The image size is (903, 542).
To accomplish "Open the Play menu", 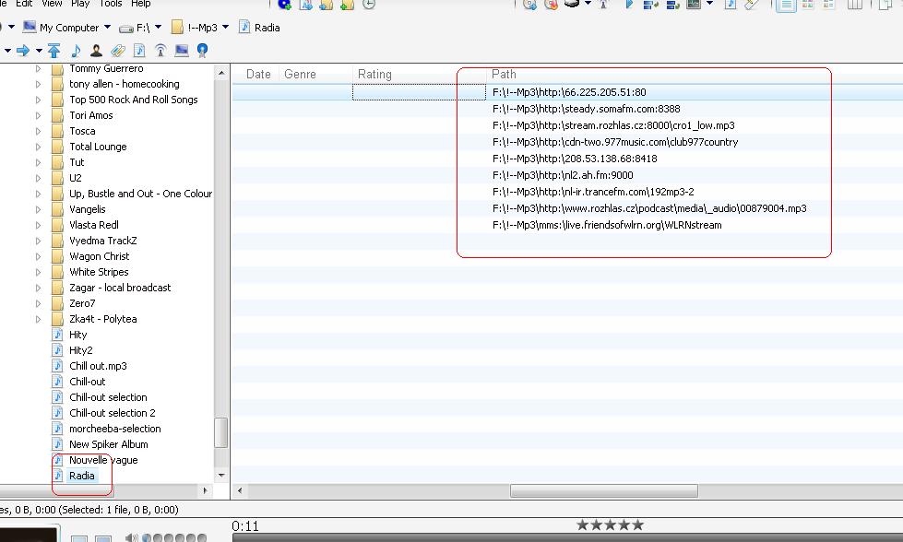I will pos(80,4).
